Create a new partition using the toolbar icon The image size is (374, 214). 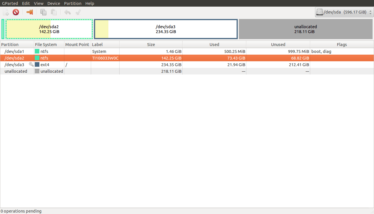coord(5,12)
